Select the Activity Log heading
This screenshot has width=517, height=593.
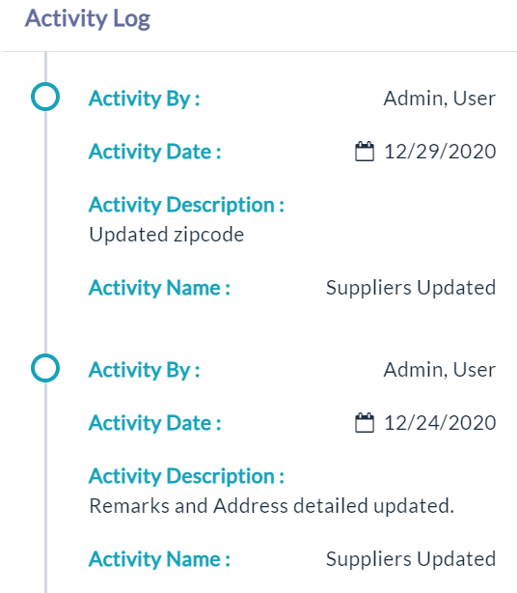pos(88,19)
